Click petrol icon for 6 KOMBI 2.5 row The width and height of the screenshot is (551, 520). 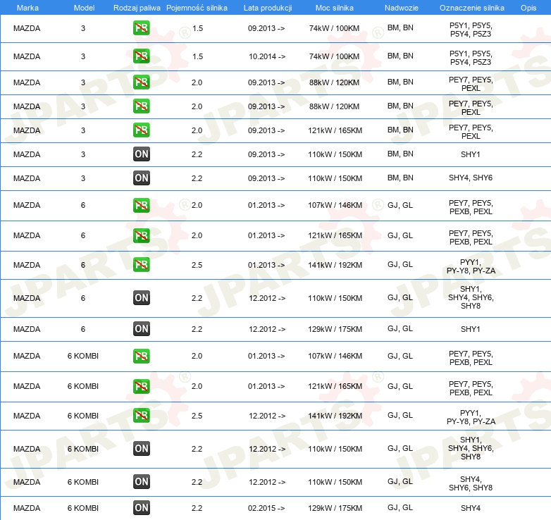coord(141,416)
